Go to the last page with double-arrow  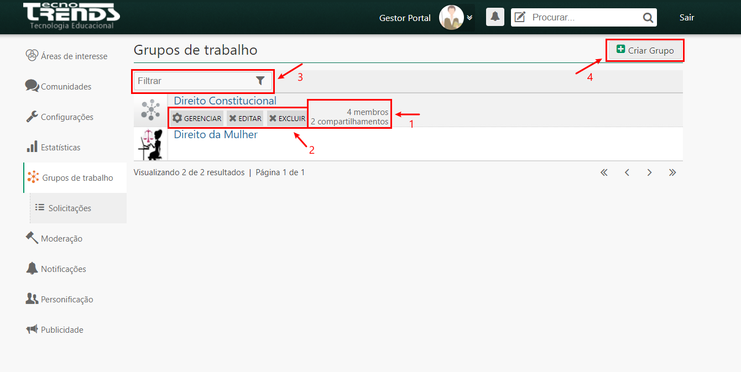tap(672, 172)
